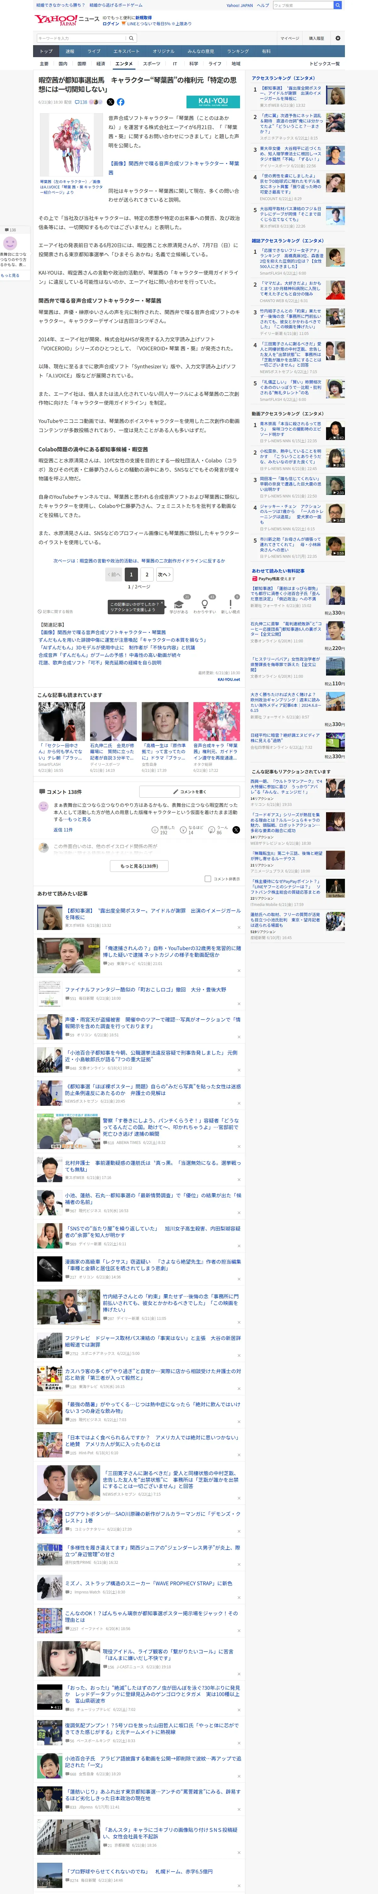Open the settings gear icon
This screenshot has height=1894, width=378.
tap(338, 38)
